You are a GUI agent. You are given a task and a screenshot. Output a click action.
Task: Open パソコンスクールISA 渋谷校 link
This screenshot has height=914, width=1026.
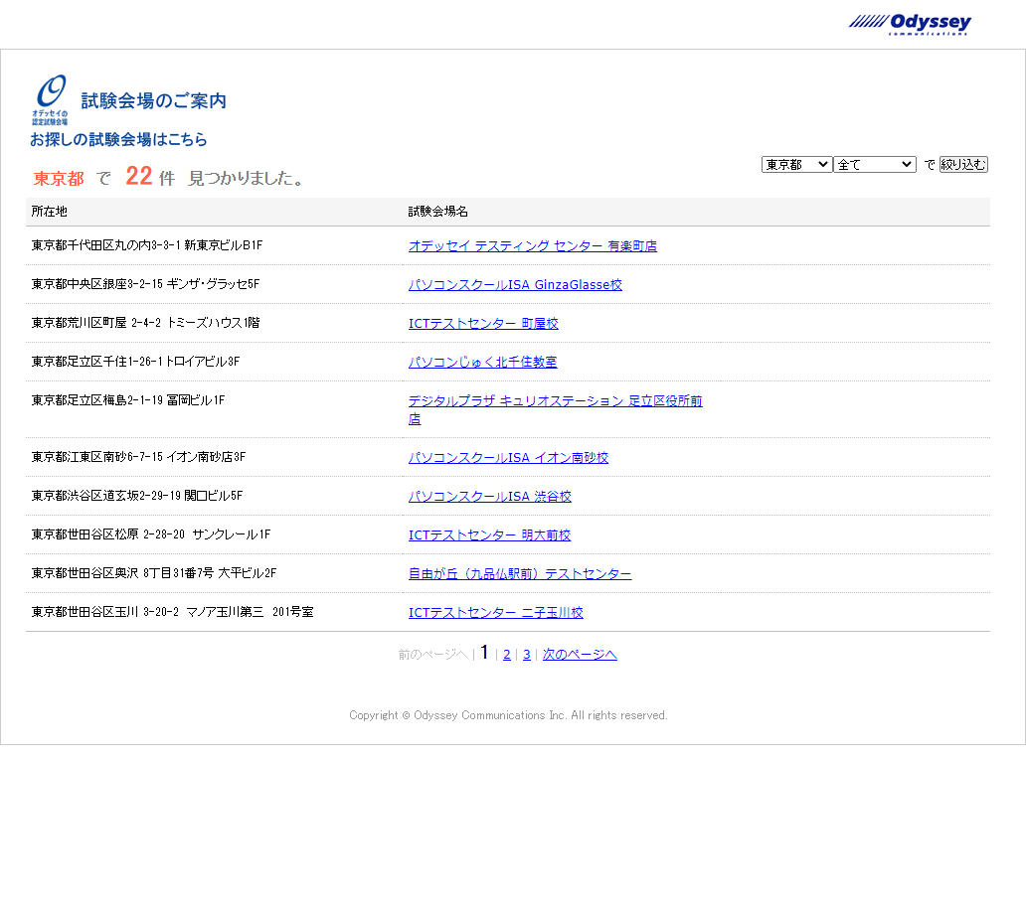click(x=489, y=496)
